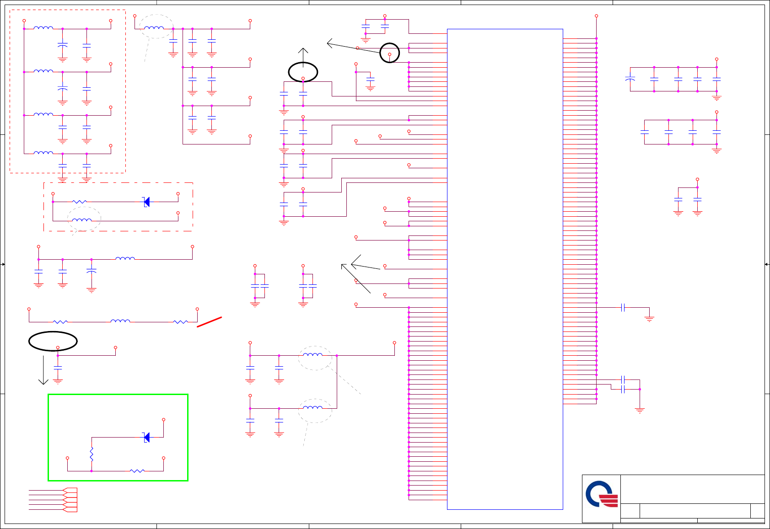Screen dimensions: 770x529
Task: Select the single horizontal capacitor feeding a ground symbol
Action: coord(623,308)
